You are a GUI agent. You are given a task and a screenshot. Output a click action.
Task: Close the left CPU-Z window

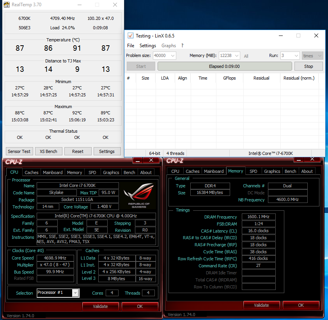pos(151,160)
